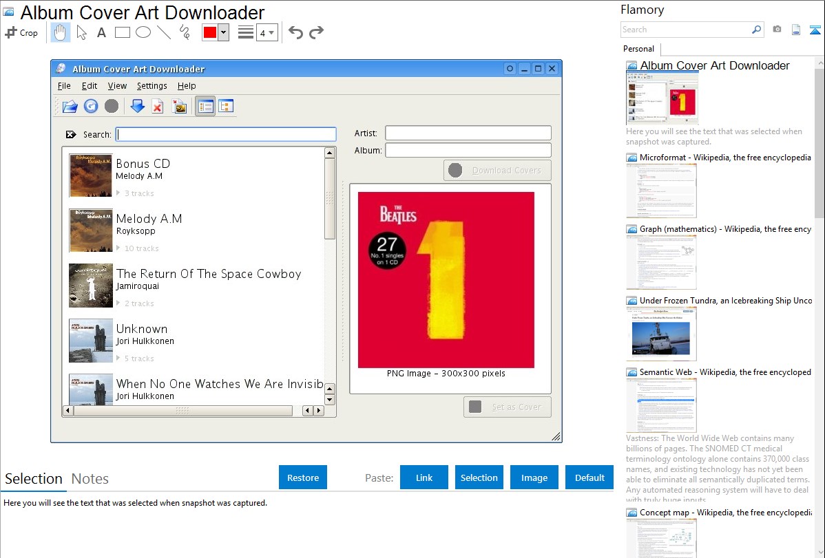Click the Selection paste button
Screen dimensions: 825x558
(x=479, y=477)
